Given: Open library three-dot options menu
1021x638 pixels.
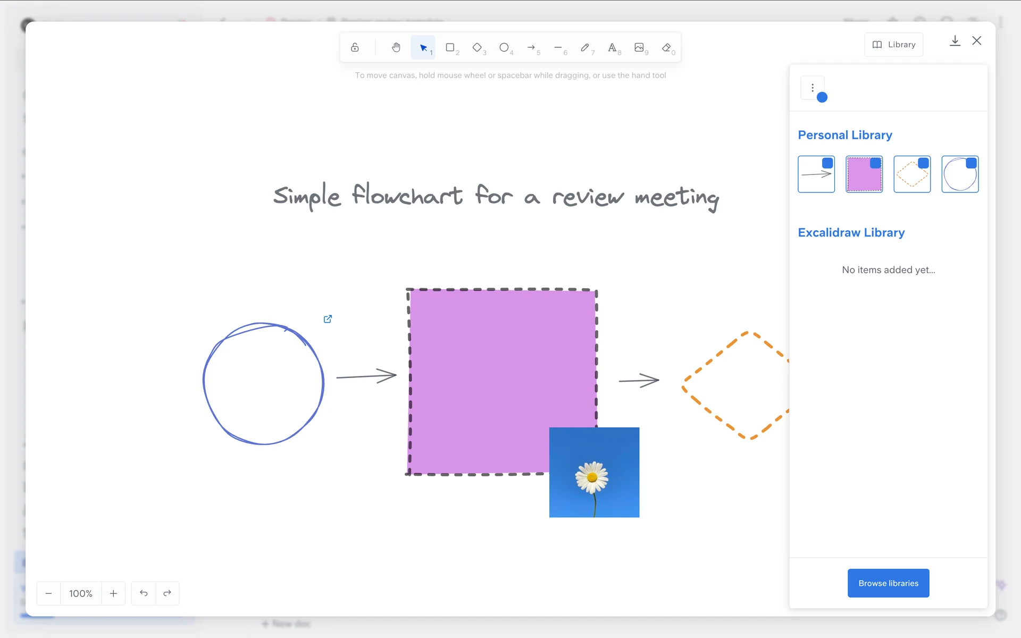Looking at the screenshot, I should (x=813, y=88).
